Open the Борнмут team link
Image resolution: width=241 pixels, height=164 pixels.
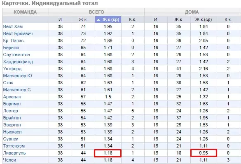pos(12,104)
